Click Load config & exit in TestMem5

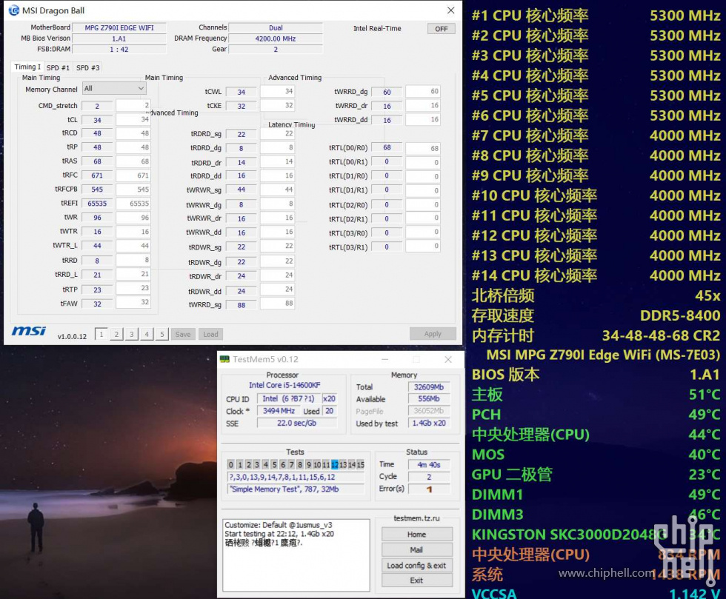pos(416,565)
